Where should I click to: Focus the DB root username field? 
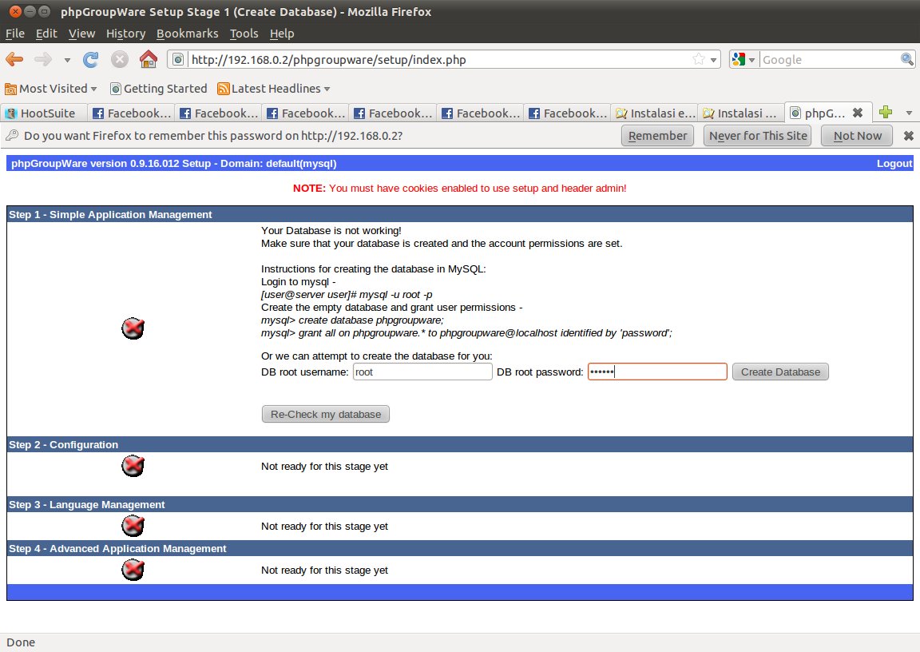coord(422,372)
